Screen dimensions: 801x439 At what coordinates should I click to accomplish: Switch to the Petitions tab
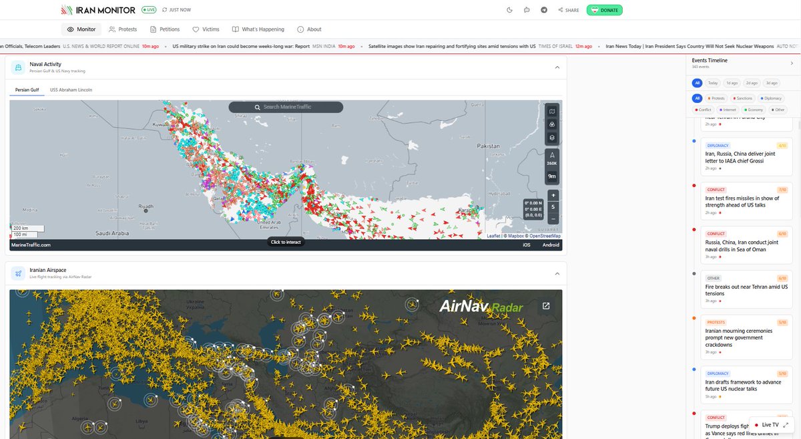point(165,29)
